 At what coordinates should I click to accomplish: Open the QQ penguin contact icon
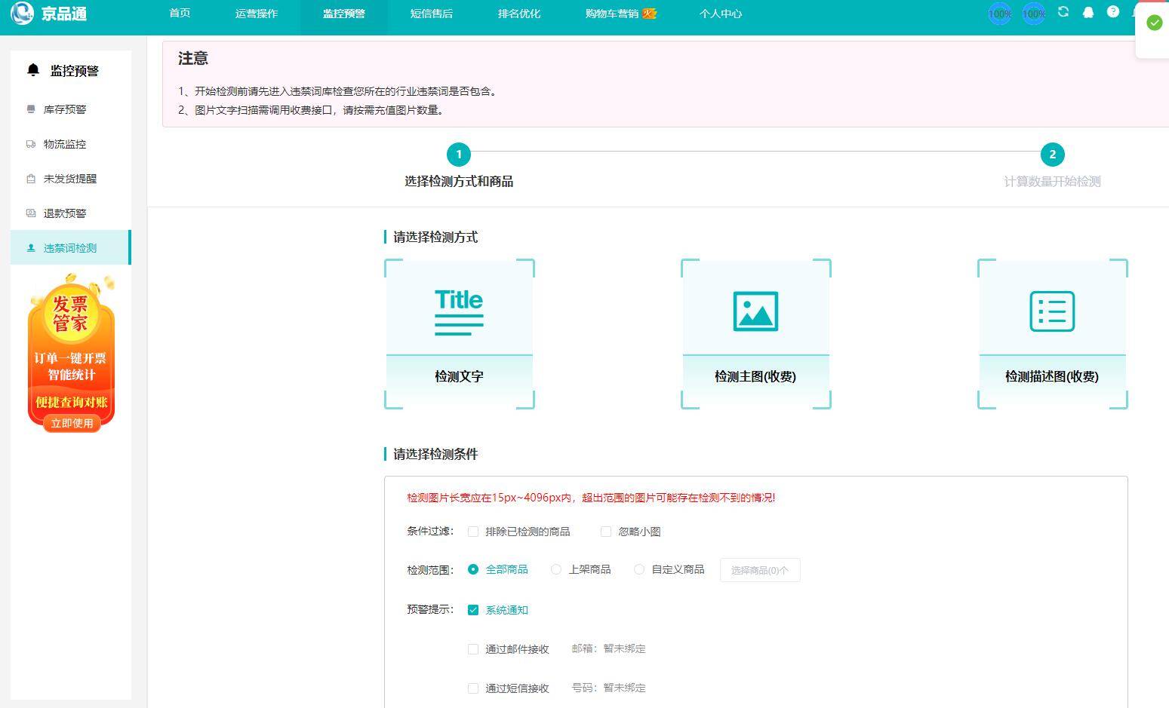1088,13
